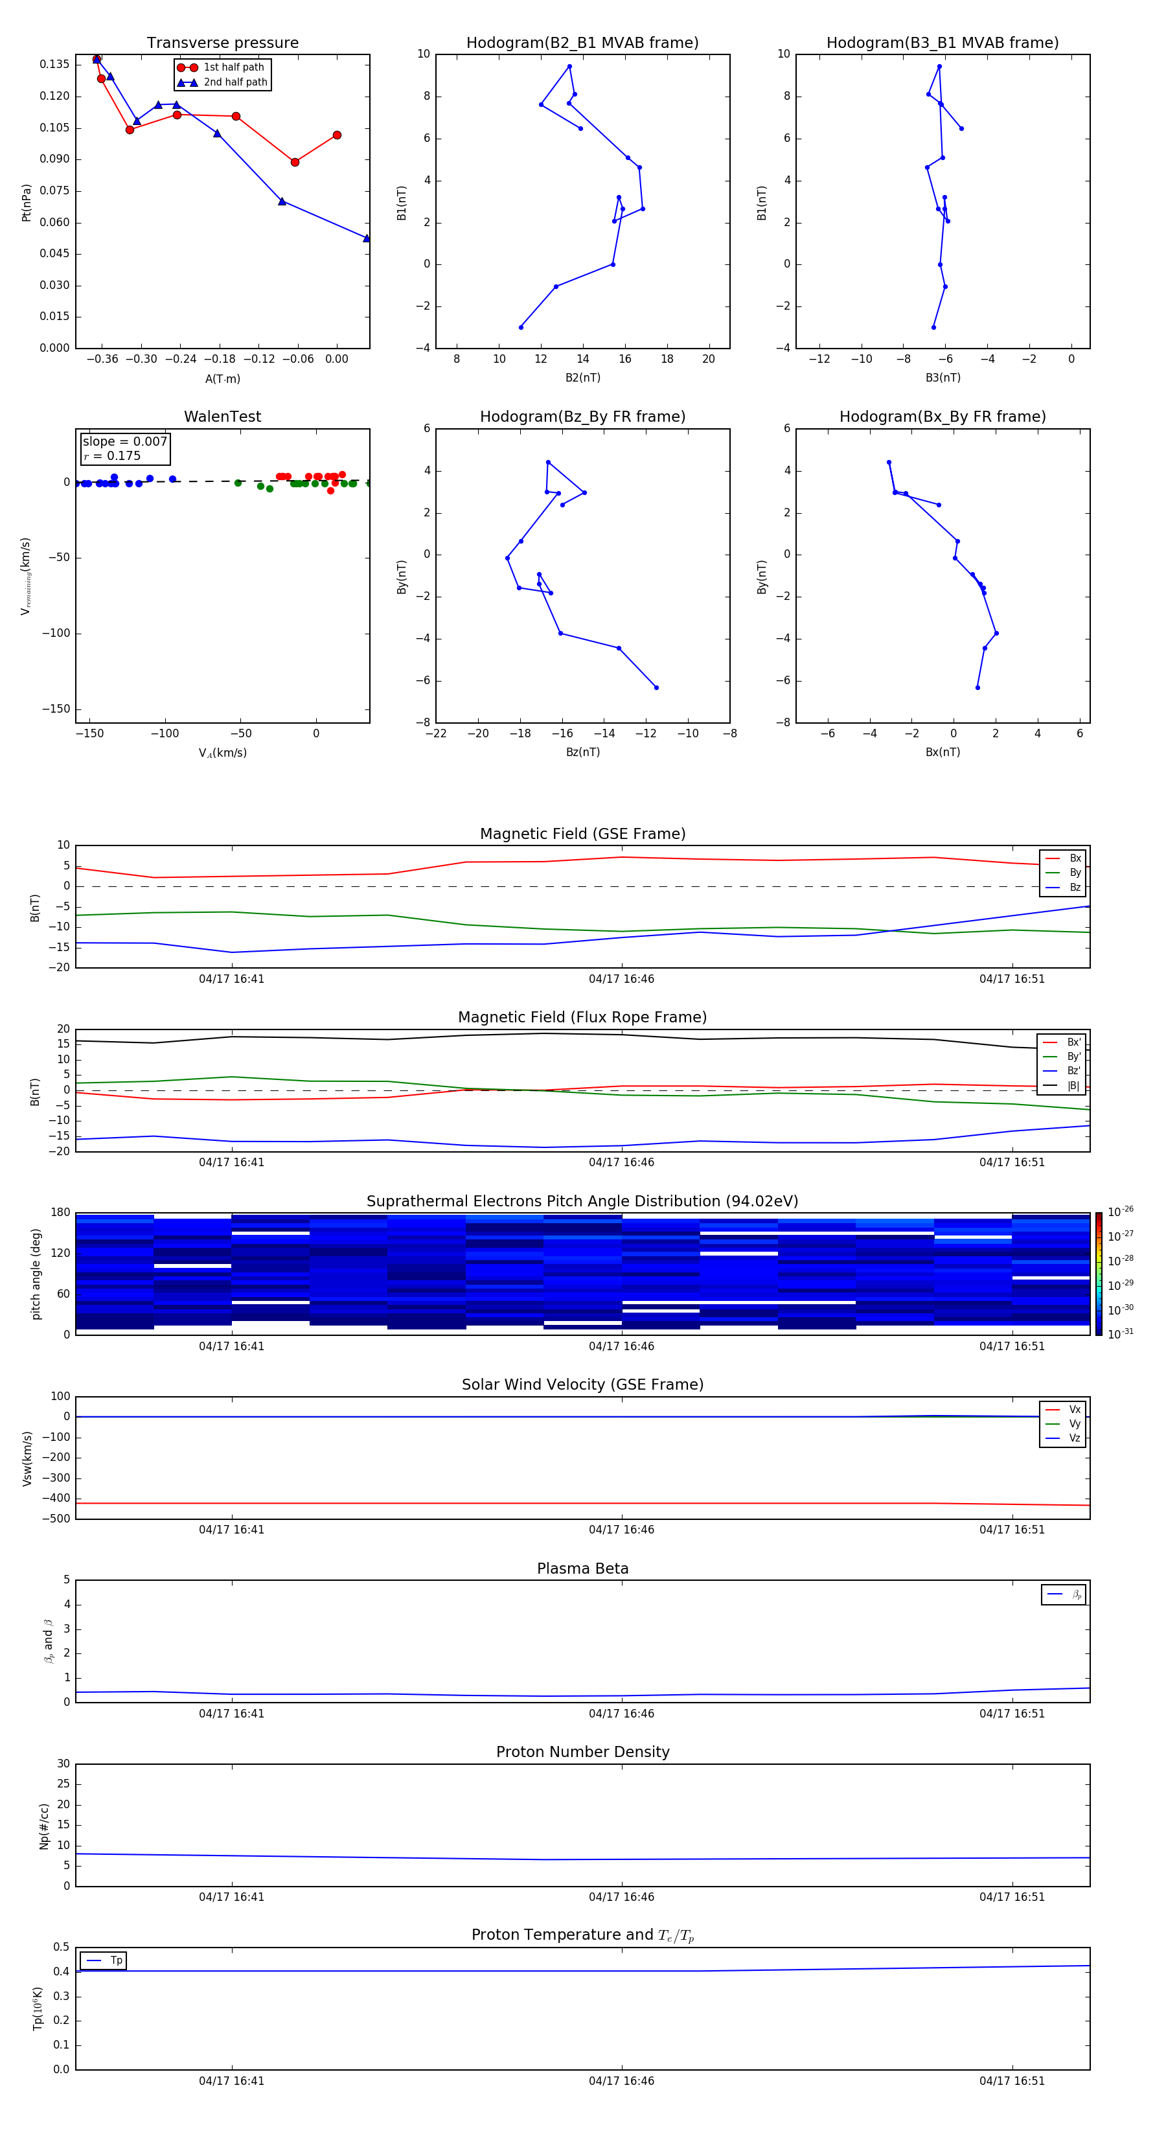Viewport: 1166px width, 2138px height.
Task: Click Proton Temperature and Te/Tp title
Action: click(582, 1935)
